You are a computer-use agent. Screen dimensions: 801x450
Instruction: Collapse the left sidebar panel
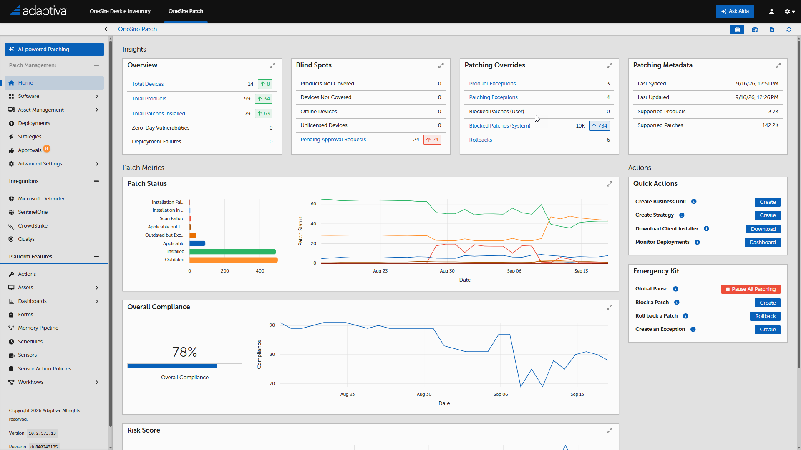pyautogui.click(x=106, y=29)
